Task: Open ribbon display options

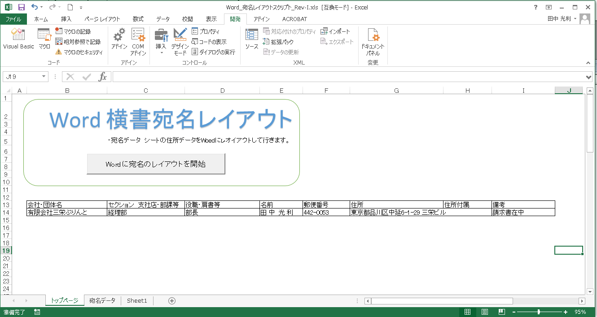Action: tap(549, 7)
